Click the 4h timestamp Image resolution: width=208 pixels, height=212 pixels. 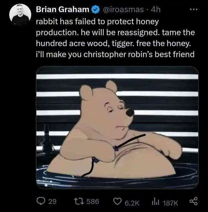[156, 10]
